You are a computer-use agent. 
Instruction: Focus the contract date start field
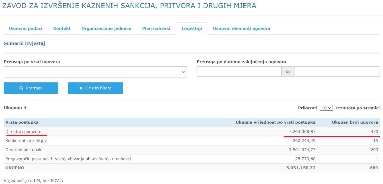[239, 72]
